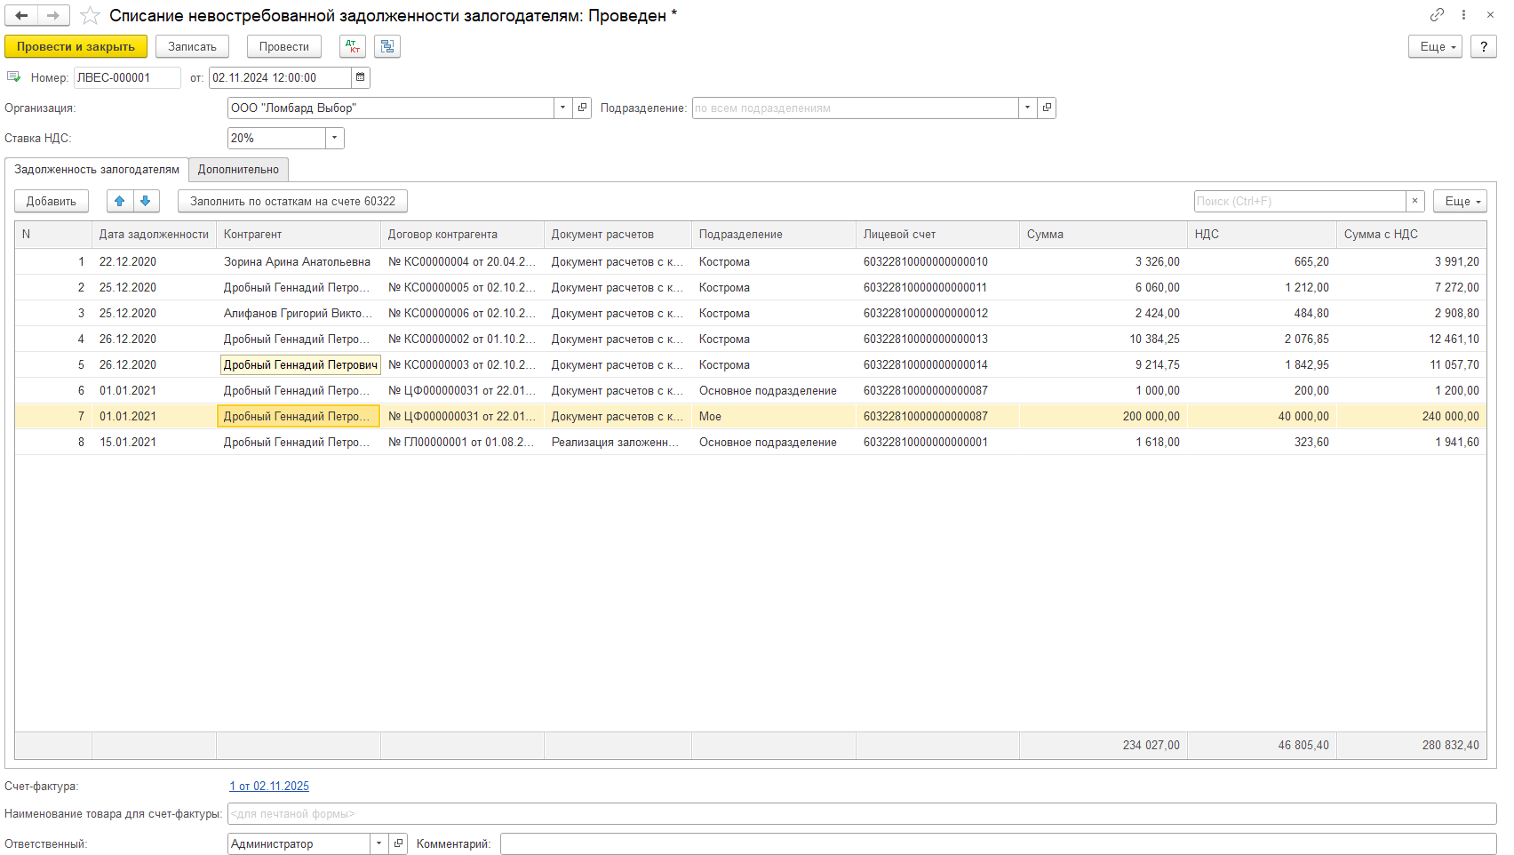Open the Подразделение record
The width and height of the screenshot is (1514, 855).
click(1047, 108)
